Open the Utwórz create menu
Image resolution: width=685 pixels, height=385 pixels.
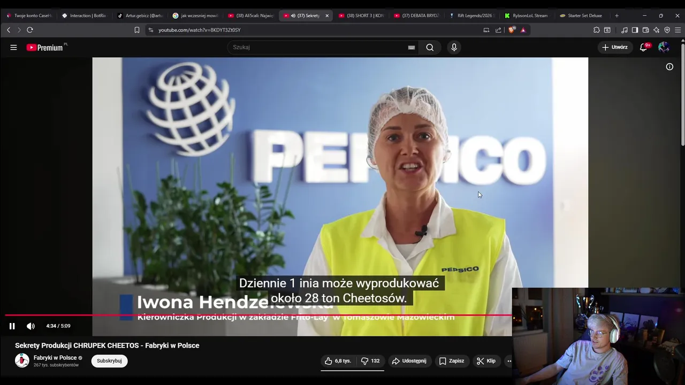click(x=614, y=47)
